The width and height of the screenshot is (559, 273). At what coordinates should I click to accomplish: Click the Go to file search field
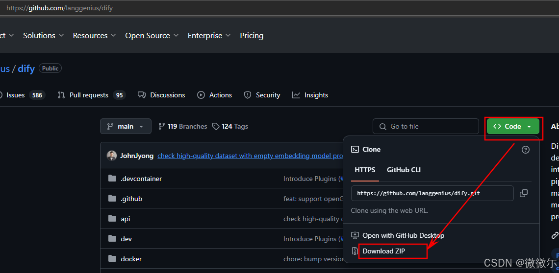click(x=426, y=126)
